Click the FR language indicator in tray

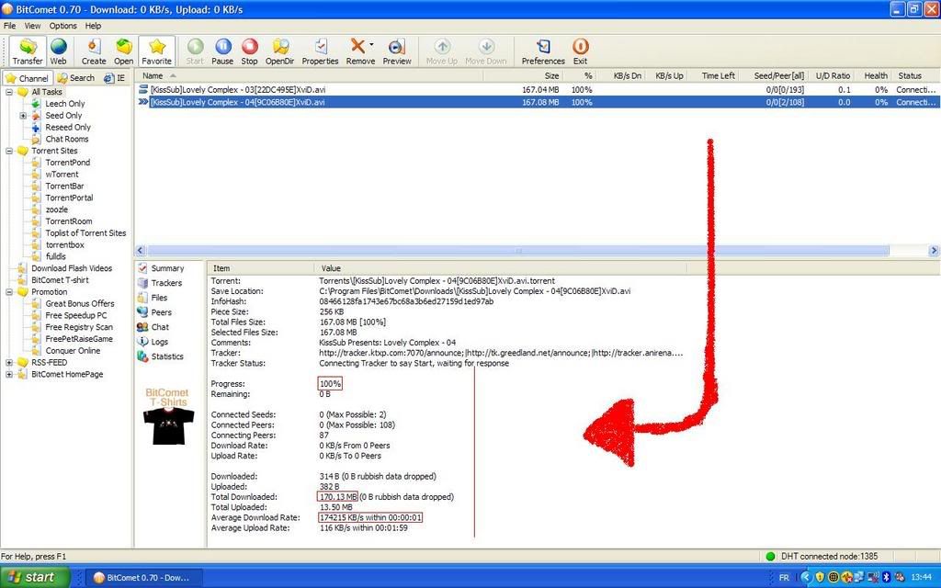coord(784,578)
